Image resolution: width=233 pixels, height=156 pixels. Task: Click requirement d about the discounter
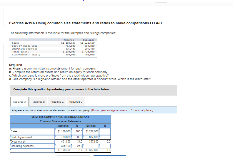[80, 79]
